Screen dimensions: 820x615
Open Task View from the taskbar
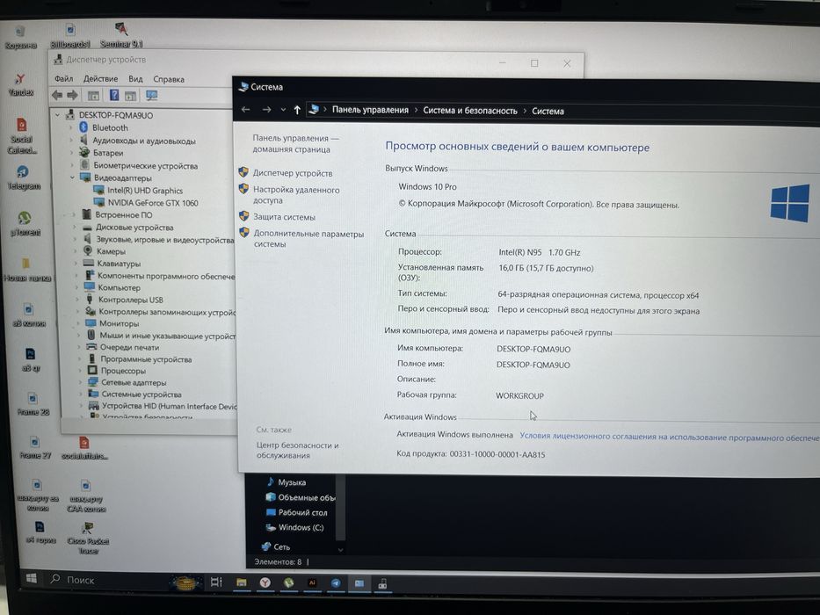click(x=216, y=582)
